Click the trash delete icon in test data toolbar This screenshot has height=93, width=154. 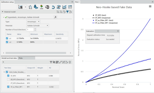[70, 62]
